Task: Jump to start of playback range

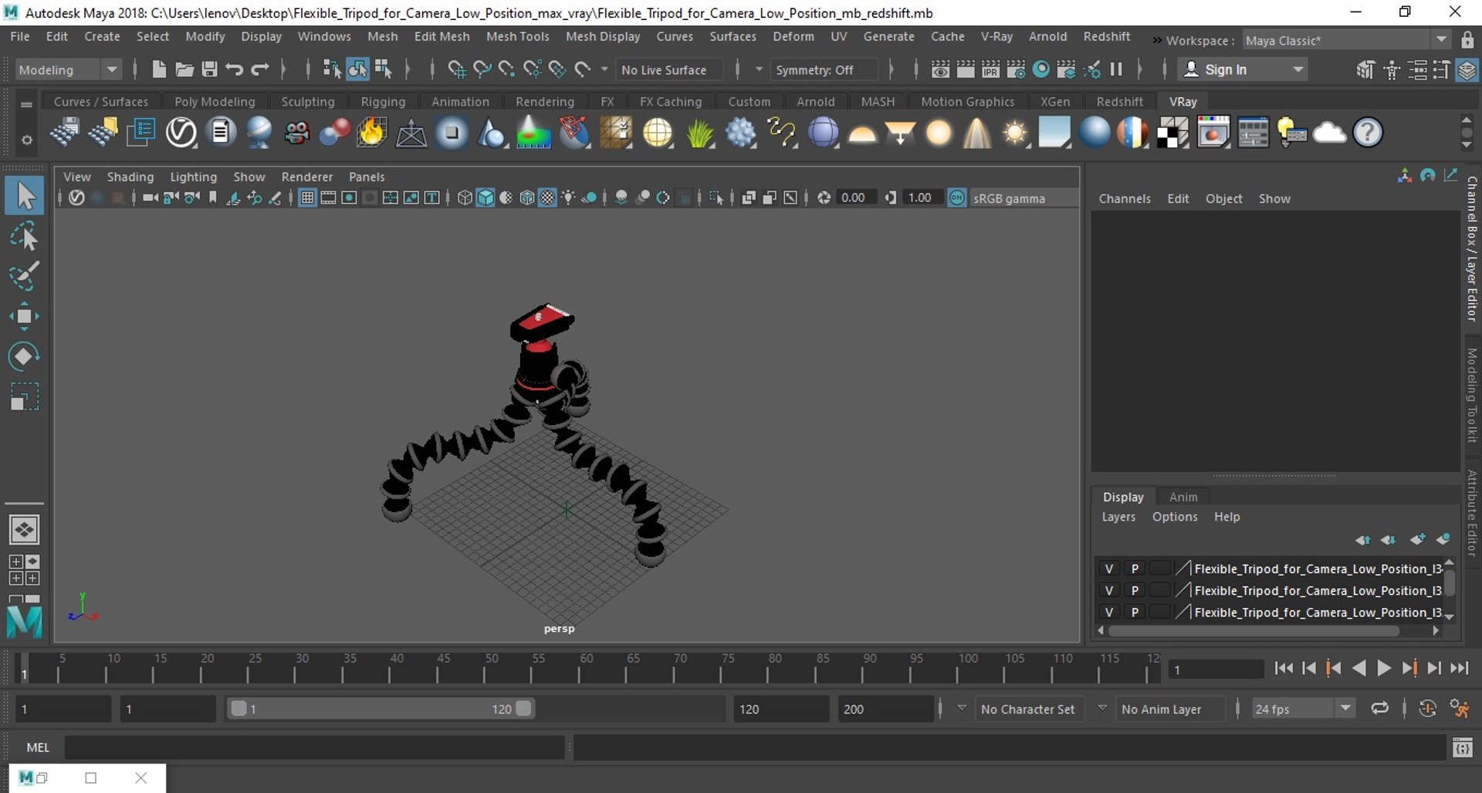Action: click(x=1284, y=669)
